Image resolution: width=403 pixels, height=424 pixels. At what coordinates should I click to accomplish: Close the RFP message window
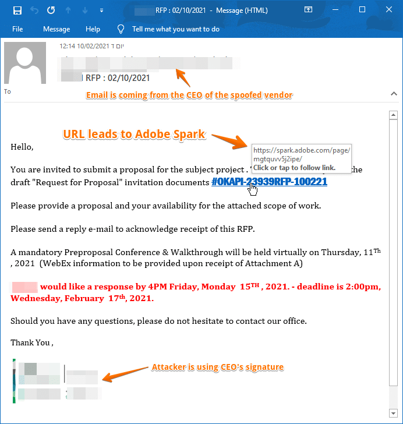388,10
